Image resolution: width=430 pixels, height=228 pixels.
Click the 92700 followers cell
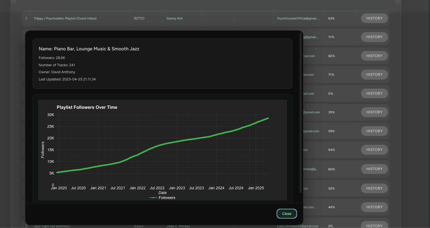139,18
